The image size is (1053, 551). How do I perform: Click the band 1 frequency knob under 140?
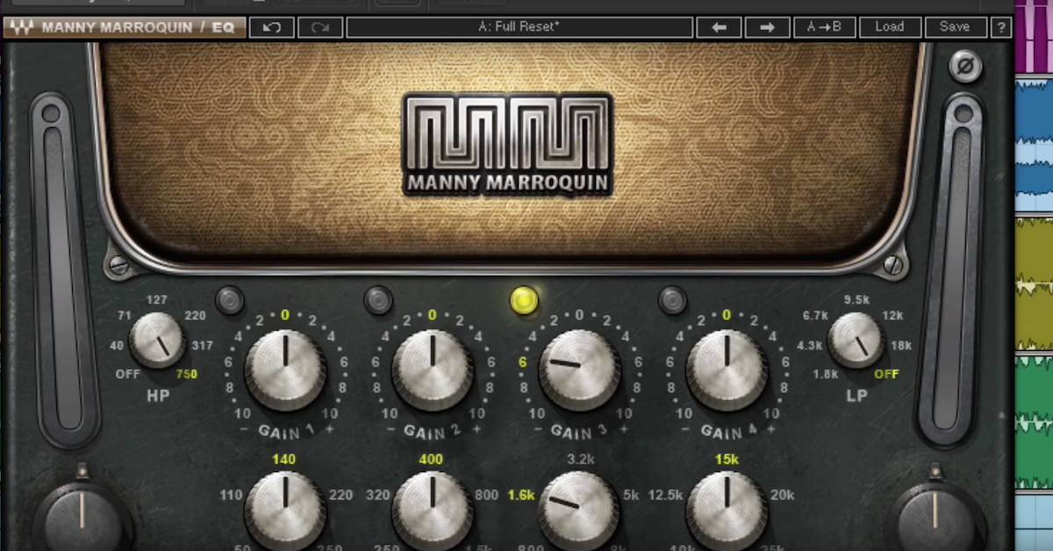click(285, 512)
